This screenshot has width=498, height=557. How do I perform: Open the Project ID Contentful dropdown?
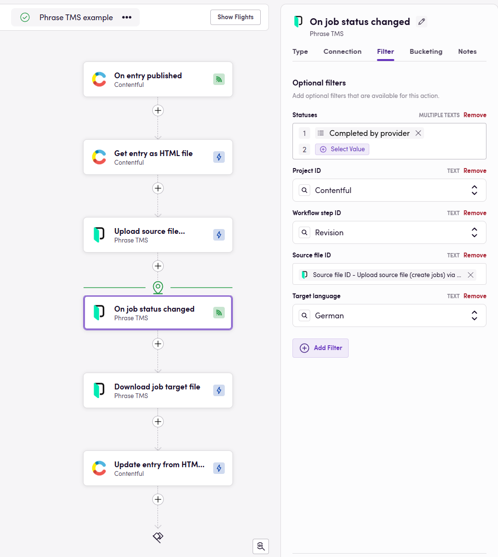tap(389, 191)
